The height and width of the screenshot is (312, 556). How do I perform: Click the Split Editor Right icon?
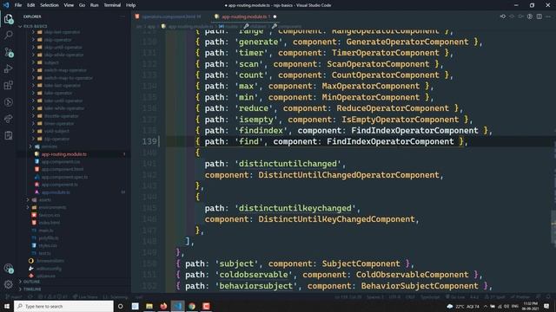(539, 16)
